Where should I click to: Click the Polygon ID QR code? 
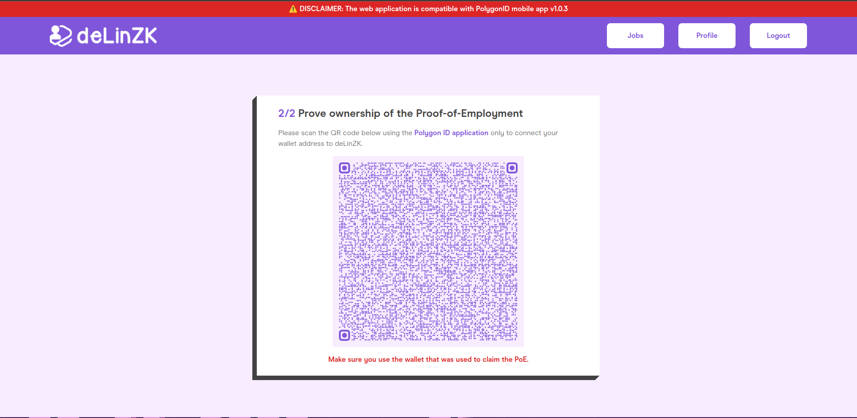428,252
